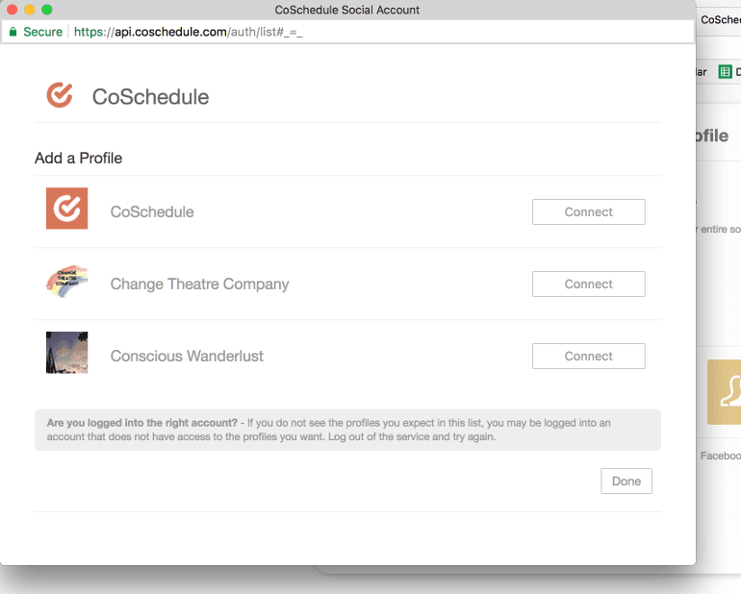Select the Change Theatre Company name text
The image size is (741, 594).
pyautogui.click(x=199, y=285)
